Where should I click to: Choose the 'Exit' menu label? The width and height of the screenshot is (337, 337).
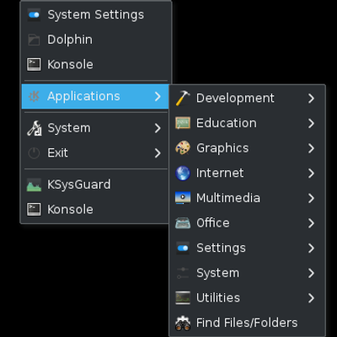tap(57, 153)
